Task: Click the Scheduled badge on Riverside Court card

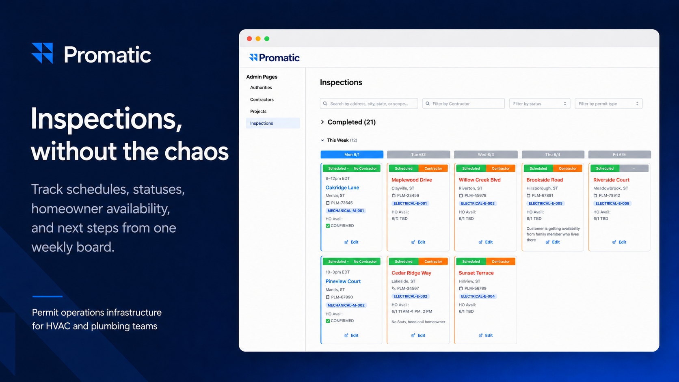Action: [x=605, y=168]
